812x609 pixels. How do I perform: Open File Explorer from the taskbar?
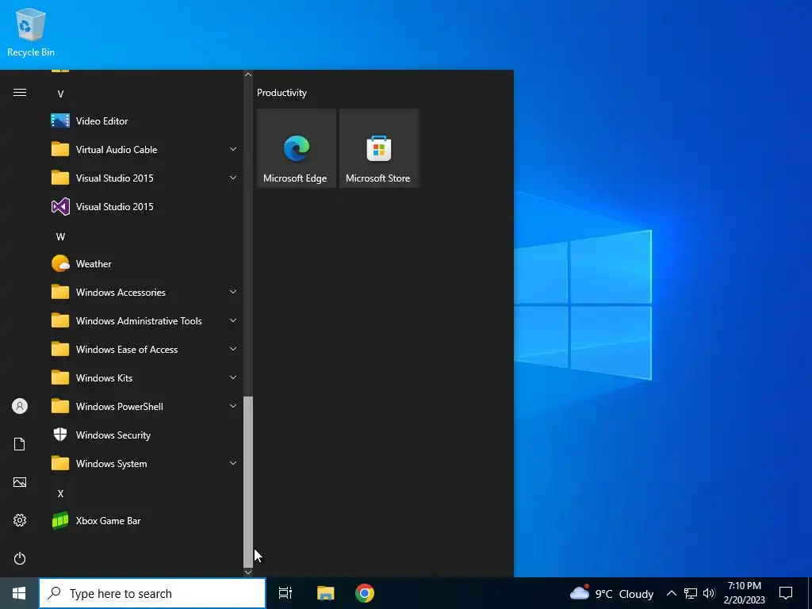[326, 593]
